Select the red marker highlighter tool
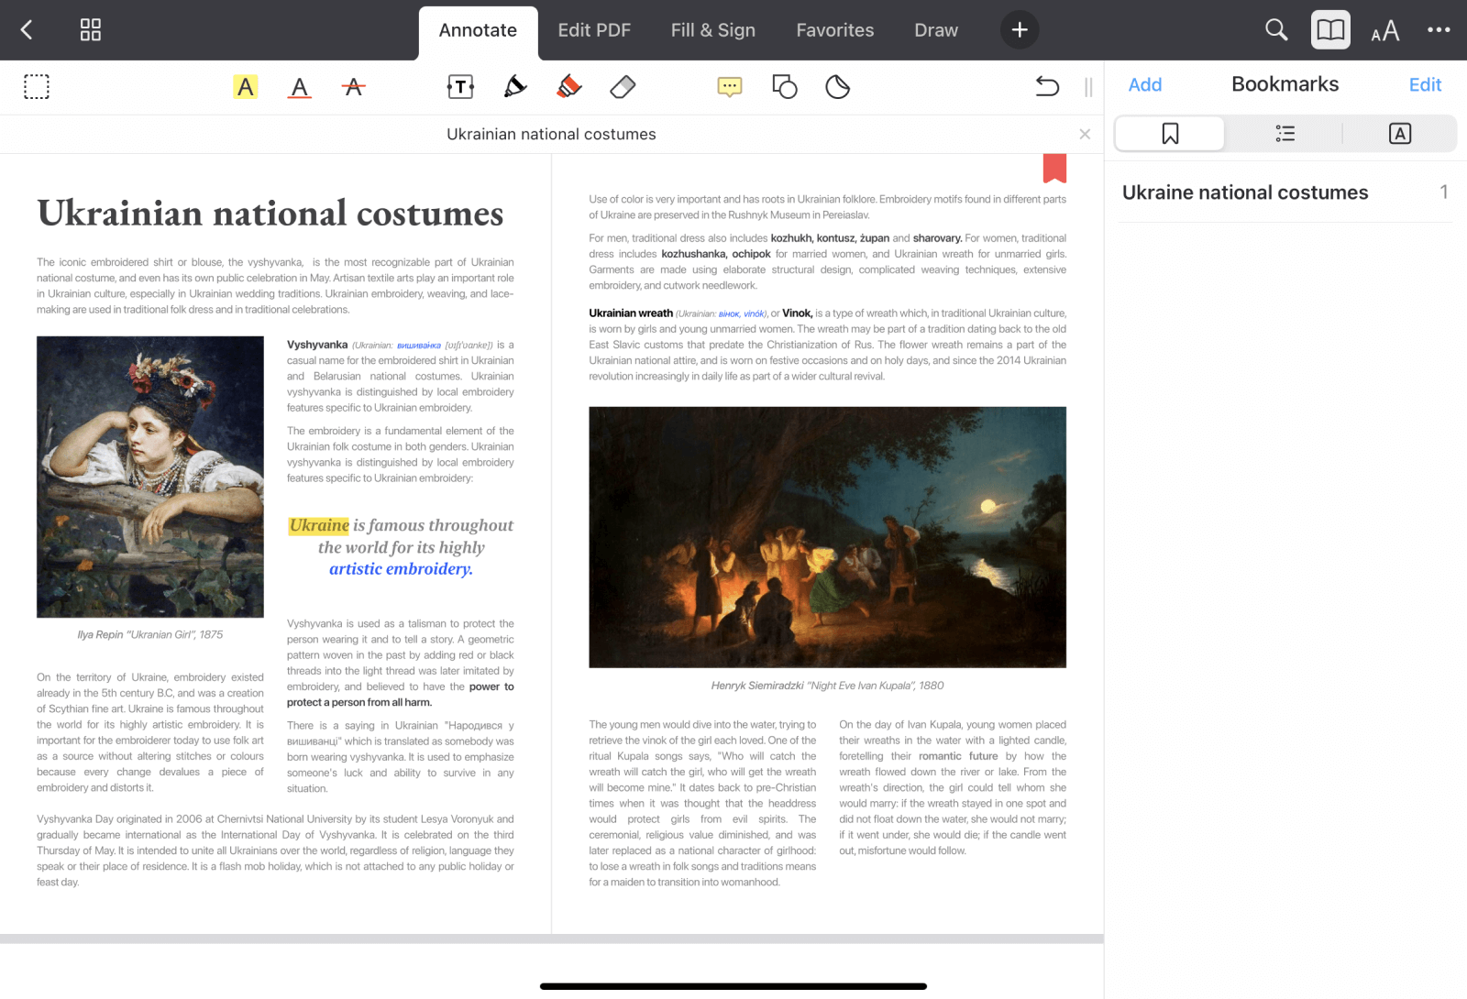This screenshot has height=999, width=1467. (x=569, y=87)
